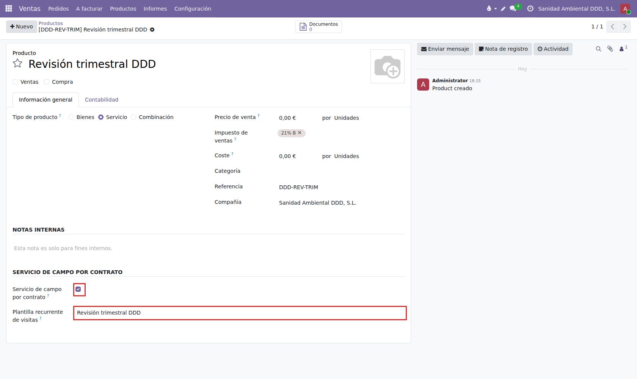Click the pencil tool icon in navbar
Screen dimensions: 637x379
point(503,8)
